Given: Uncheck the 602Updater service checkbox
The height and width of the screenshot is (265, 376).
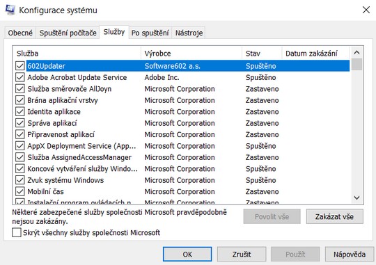Looking at the screenshot, I should click(x=20, y=66).
